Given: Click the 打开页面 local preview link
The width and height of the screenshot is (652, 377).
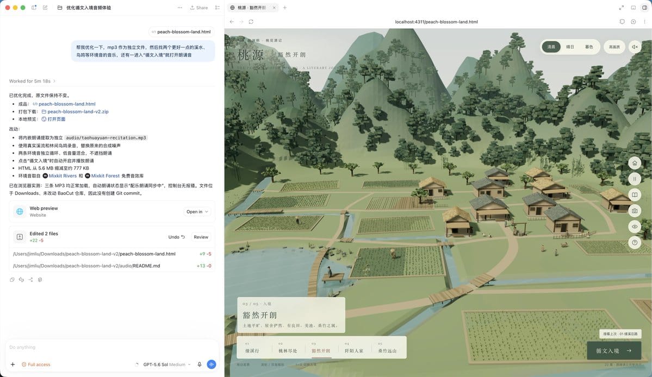Looking at the screenshot, I should 53,119.
